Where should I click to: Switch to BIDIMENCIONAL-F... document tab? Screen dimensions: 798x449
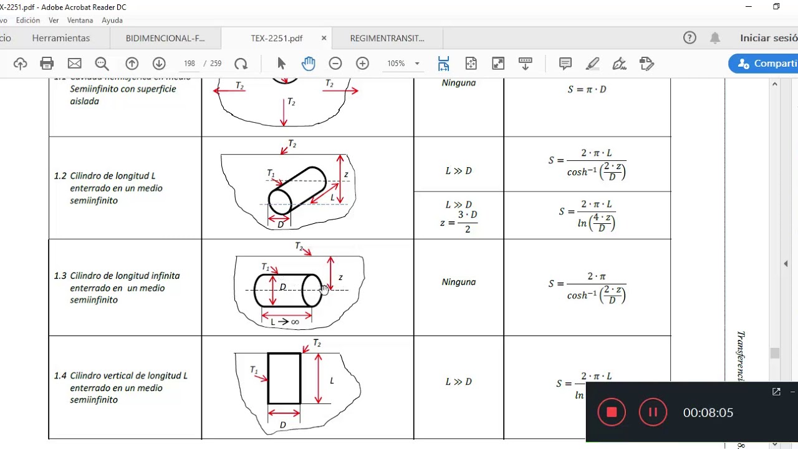[x=165, y=38]
